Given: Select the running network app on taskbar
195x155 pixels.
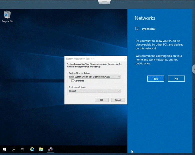Looking at the screenshot, I should tap(50, 149).
